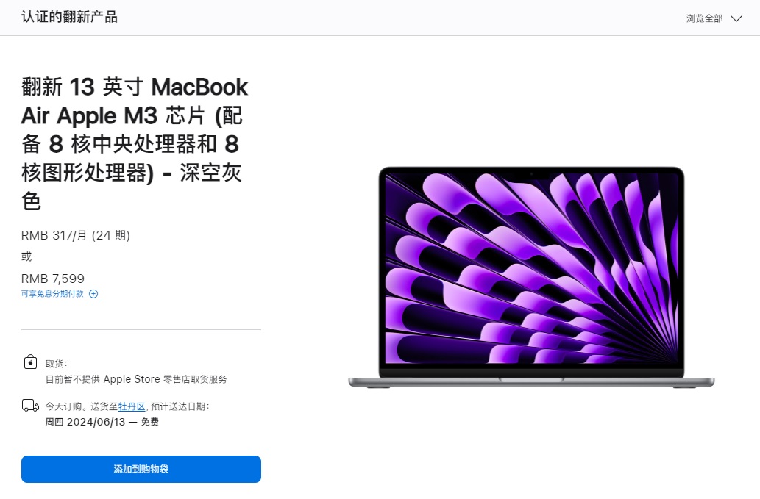The height and width of the screenshot is (499, 760).
Task: Open the 认证的翻新产品 header link
Action: point(69,17)
